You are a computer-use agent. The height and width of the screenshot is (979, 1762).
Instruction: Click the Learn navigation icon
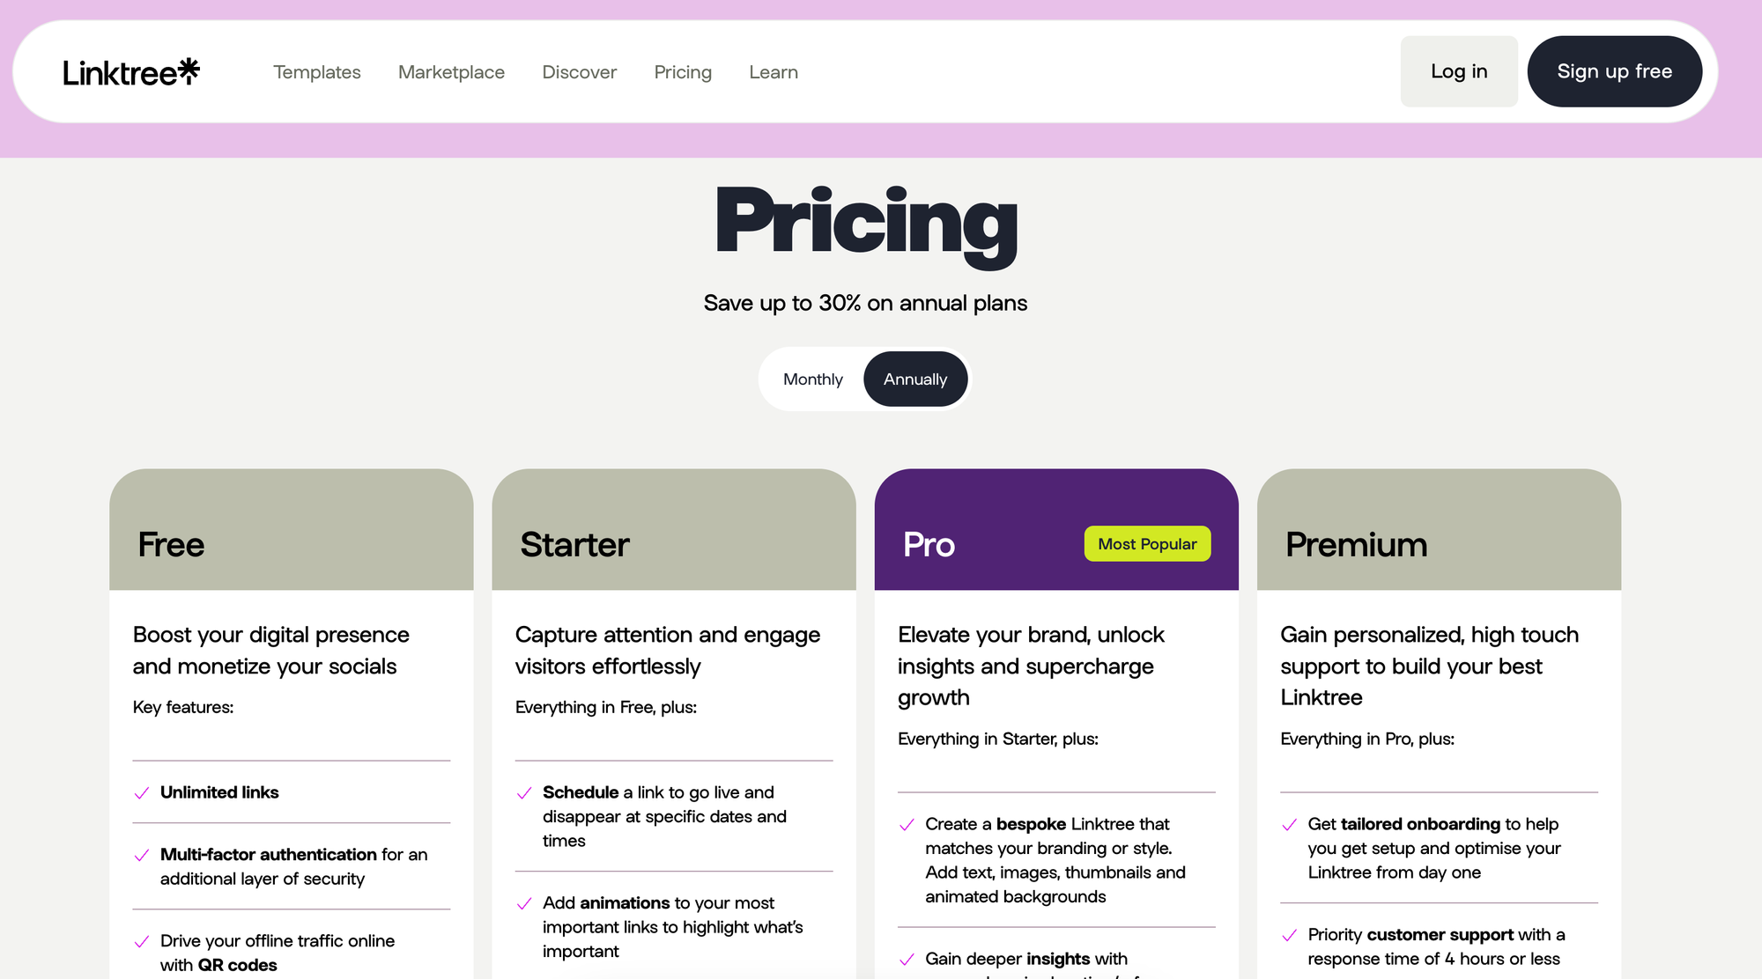[774, 71]
